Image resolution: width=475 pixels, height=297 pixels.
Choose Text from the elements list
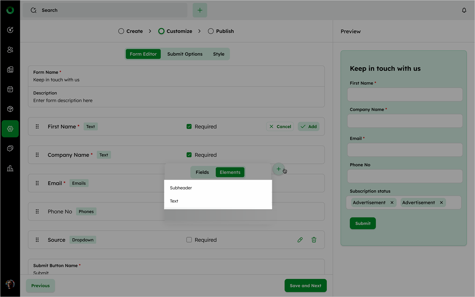[174, 201]
